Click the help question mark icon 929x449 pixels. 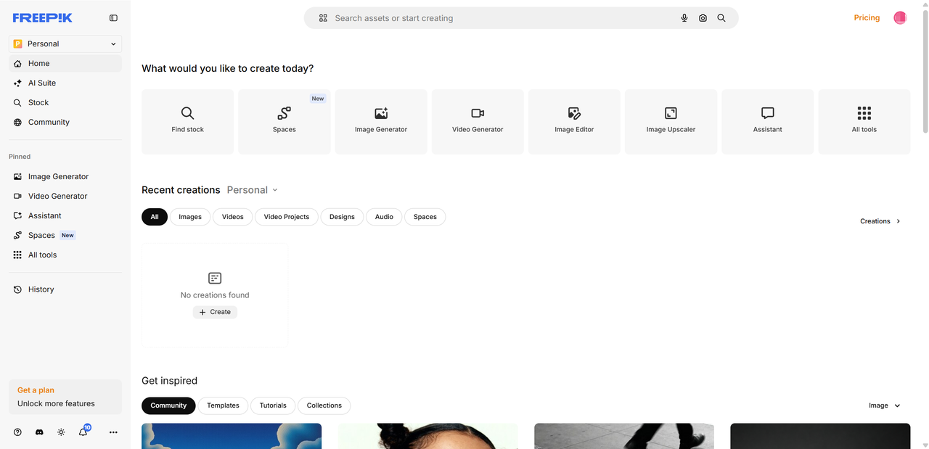click(17, 432)
